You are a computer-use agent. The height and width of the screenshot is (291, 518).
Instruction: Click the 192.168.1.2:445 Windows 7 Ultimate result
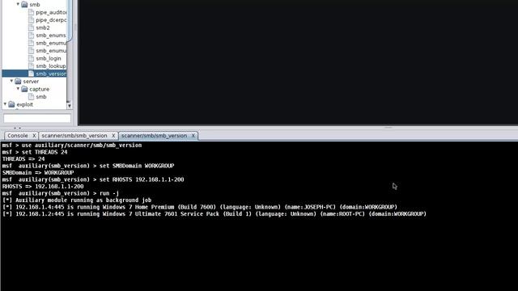[214, 213]
